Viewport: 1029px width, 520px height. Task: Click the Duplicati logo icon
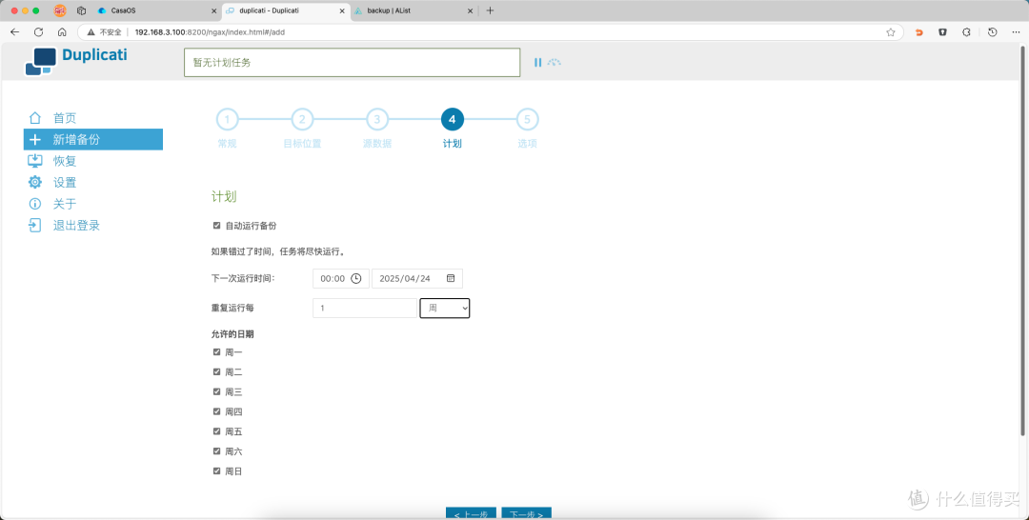(41, 62)
